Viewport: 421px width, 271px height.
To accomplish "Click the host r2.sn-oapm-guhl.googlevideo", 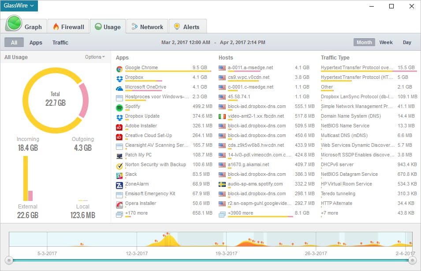I will [259, 203].
